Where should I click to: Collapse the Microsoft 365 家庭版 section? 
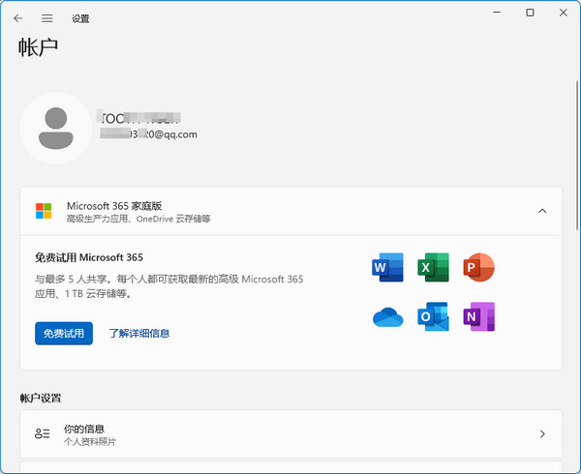coord(542,211)
